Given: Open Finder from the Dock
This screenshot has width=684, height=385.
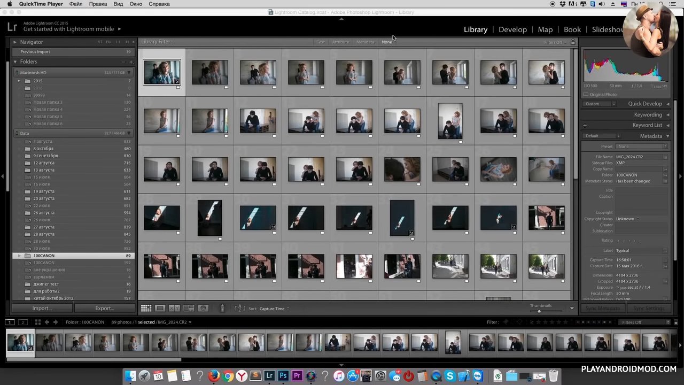Looking at the screenshot, I should pyautogui.click(x=130, y=376).
